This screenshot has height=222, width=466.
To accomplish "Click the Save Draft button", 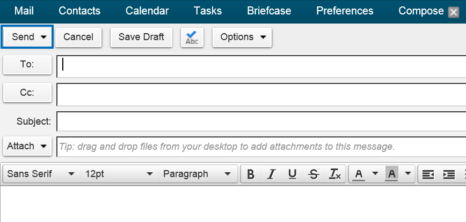I will click(x=141, y=37).
